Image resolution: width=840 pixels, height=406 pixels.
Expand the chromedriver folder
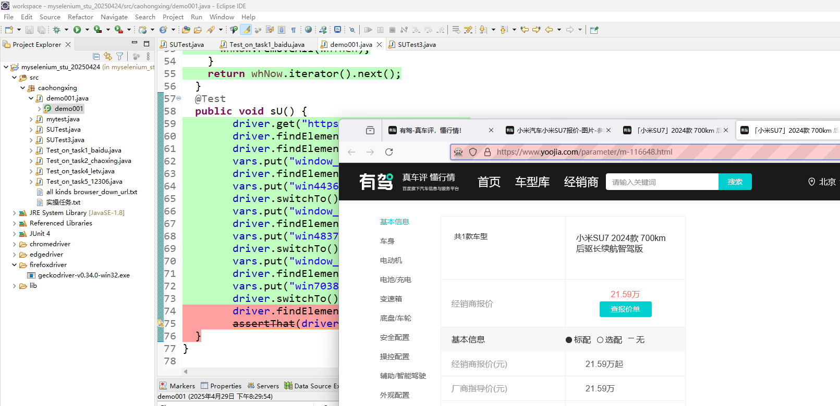coord(14,244)
